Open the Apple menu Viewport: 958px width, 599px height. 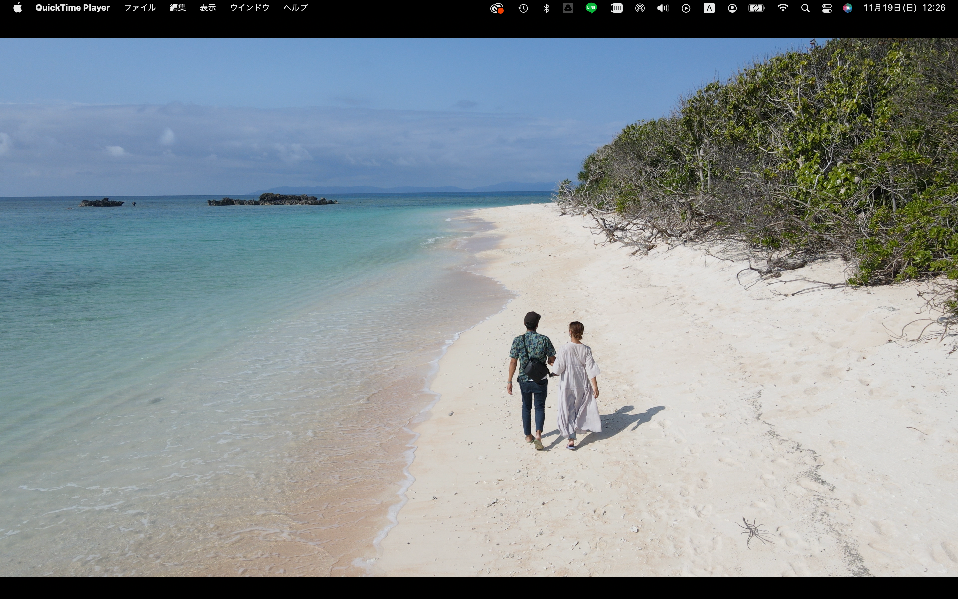click(17, 8)
